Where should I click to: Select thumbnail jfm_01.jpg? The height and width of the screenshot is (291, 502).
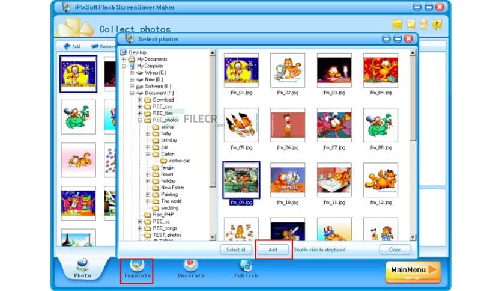click(x=241, y=70)
